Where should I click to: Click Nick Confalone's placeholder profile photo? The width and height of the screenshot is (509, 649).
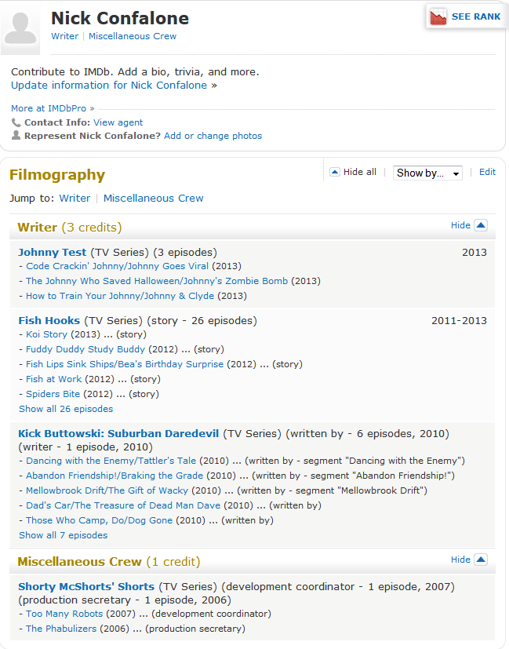point(20,27)
